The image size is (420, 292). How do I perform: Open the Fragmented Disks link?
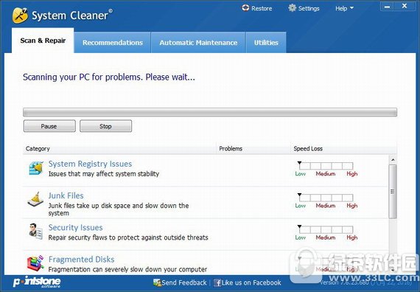coord(82,260)
